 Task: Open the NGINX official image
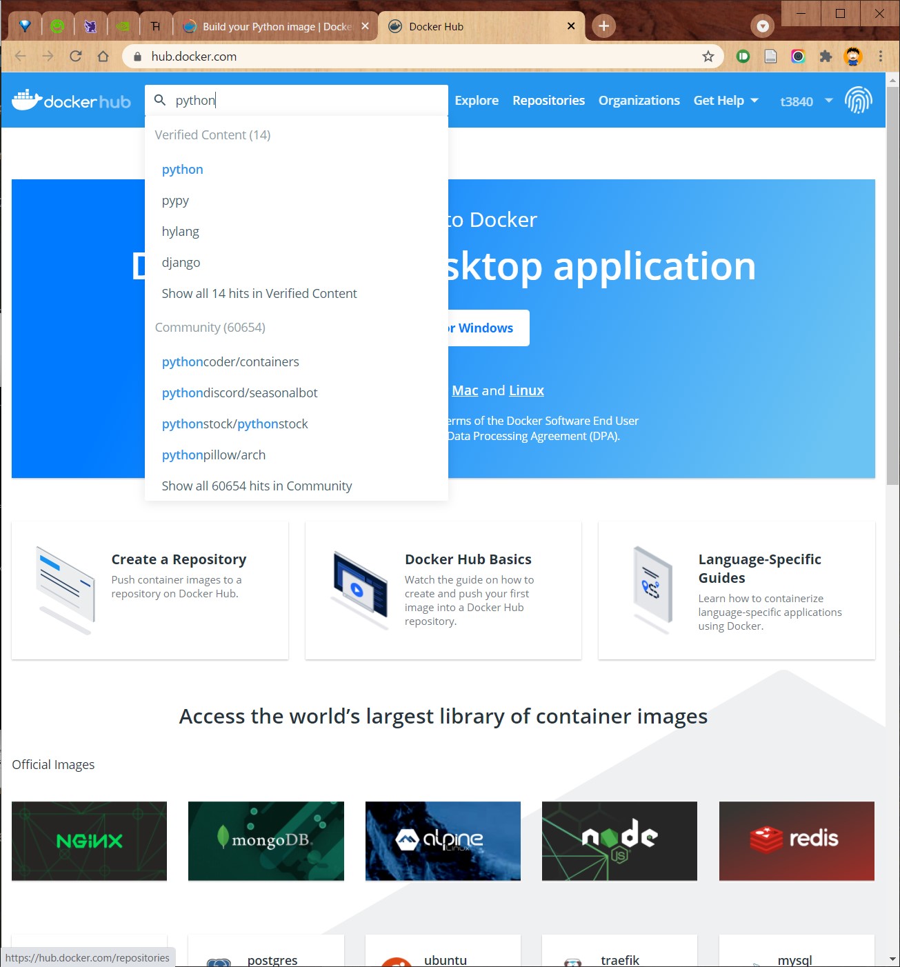coord(89,841)
